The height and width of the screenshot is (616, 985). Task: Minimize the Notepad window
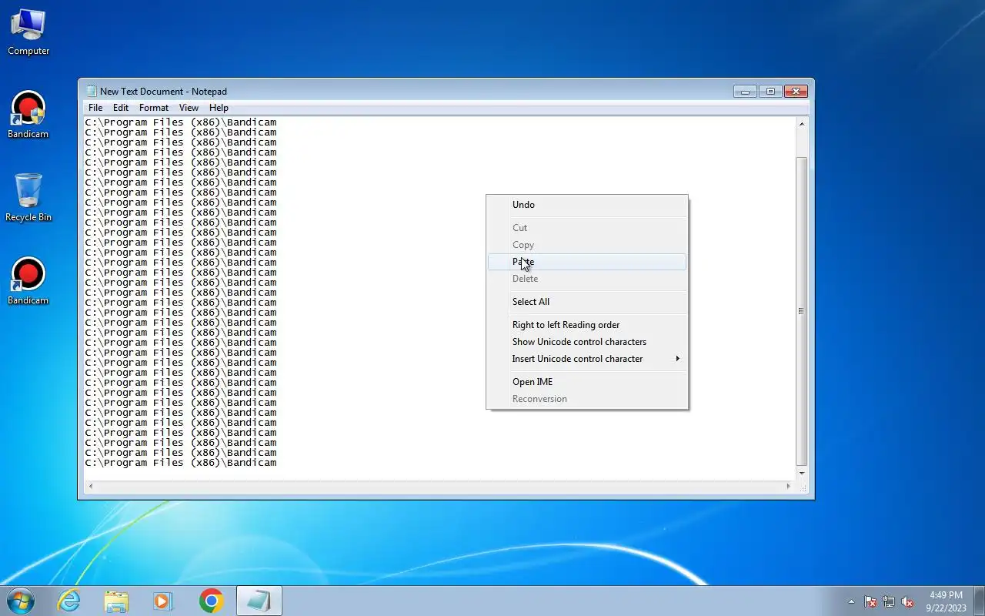pyautogui.click(x=745, y=91)
